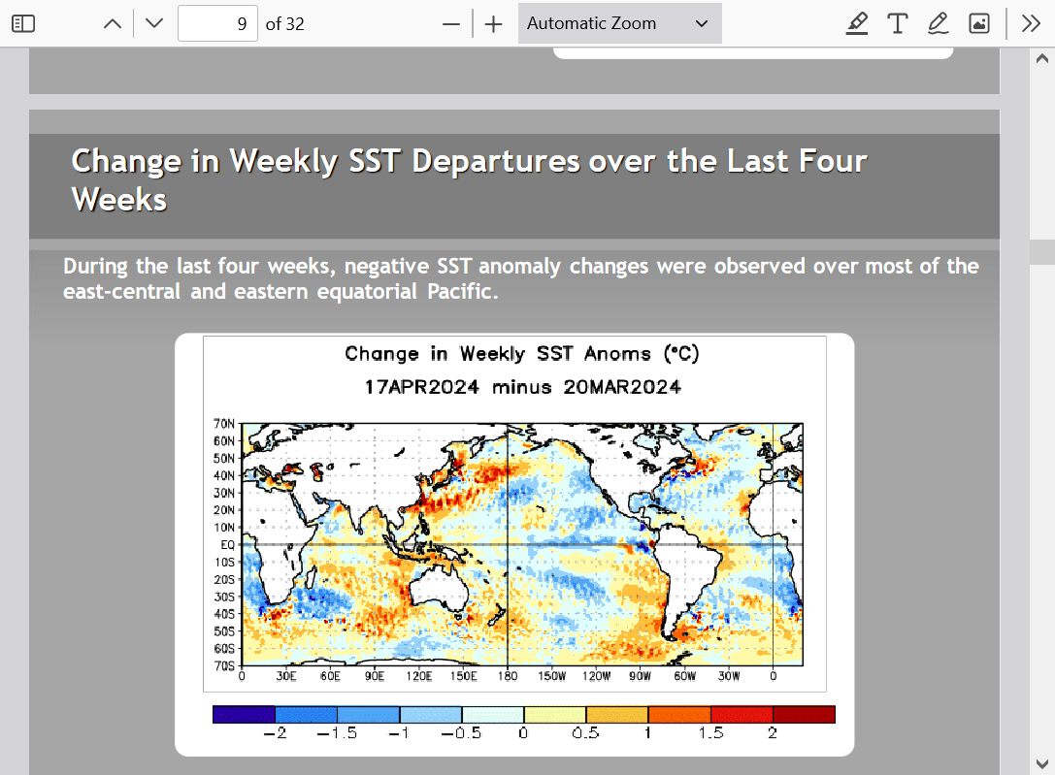Select the Add image tool

(979, 23)
